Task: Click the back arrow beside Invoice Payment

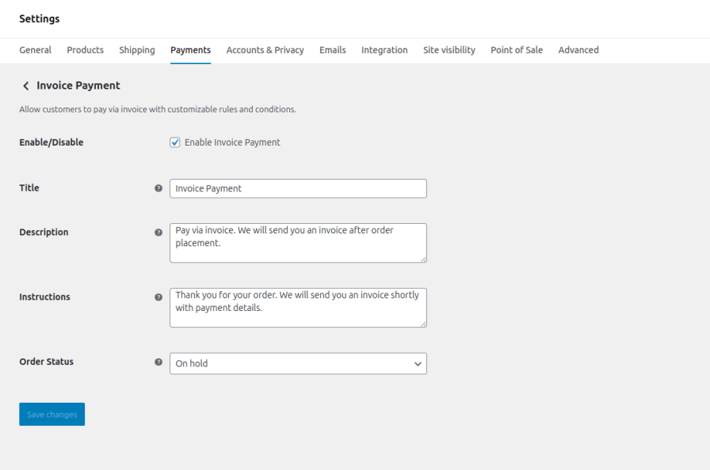Action: pos(25,85)
